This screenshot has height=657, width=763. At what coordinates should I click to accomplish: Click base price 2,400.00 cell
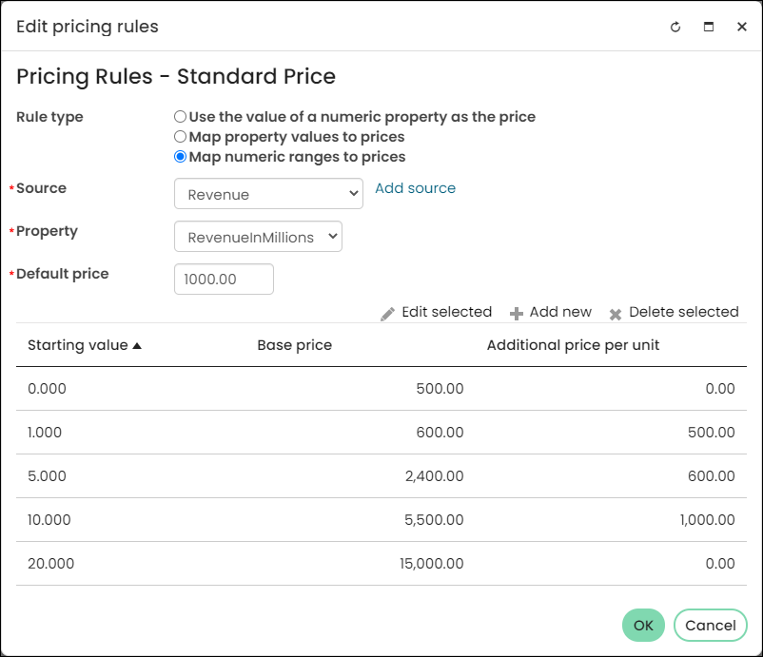tap(435, 476)
